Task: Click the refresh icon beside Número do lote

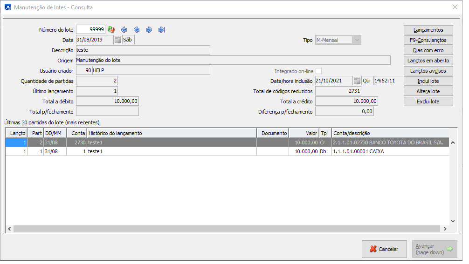Action: point(111,30)
